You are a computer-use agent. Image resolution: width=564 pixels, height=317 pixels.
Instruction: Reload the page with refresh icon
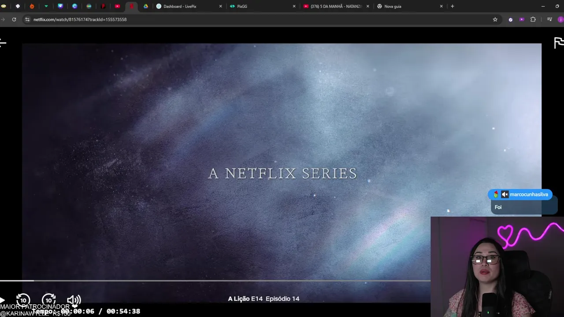(14, 19)
